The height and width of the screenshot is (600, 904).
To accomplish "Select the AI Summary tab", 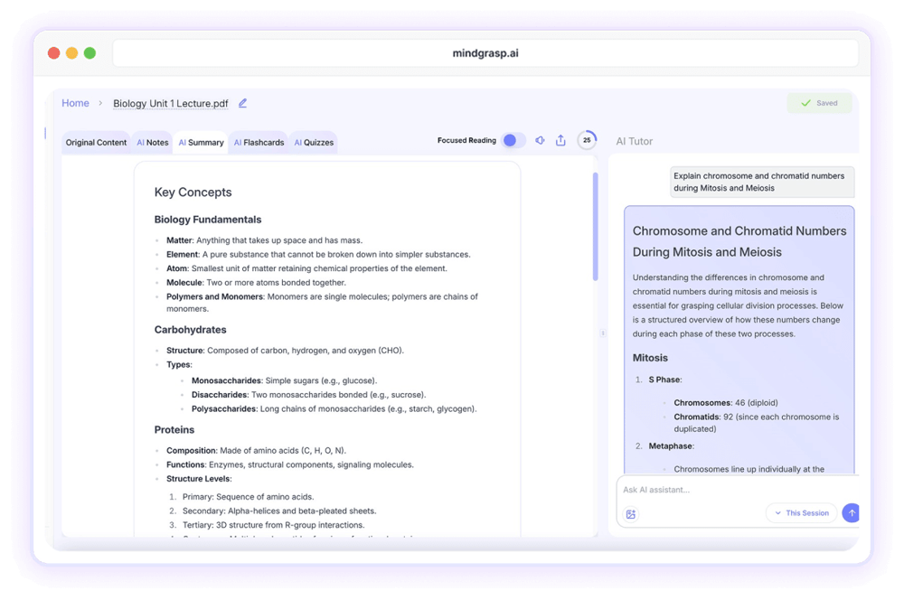I will (201, 143).
